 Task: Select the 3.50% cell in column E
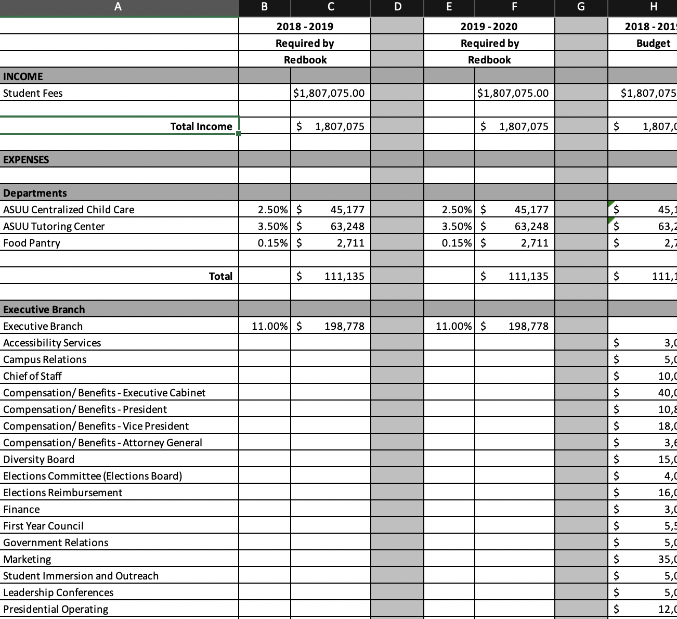click(449, 226)
